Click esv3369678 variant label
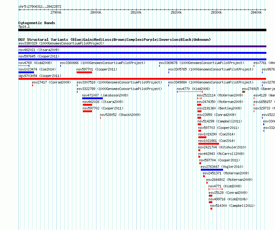 tap(201, 63)
